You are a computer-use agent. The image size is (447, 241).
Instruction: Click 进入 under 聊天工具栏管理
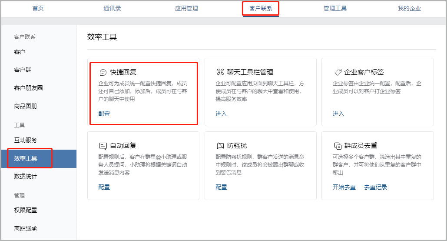(x=221, y=114)
